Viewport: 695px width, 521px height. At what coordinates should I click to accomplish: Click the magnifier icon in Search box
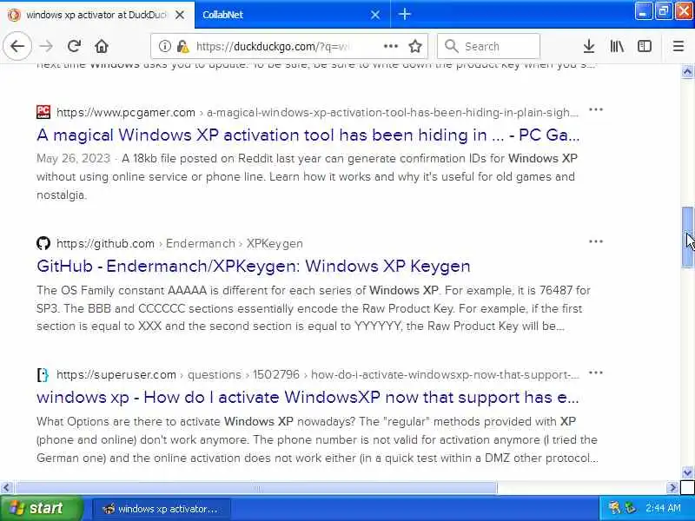click(451, 46)
